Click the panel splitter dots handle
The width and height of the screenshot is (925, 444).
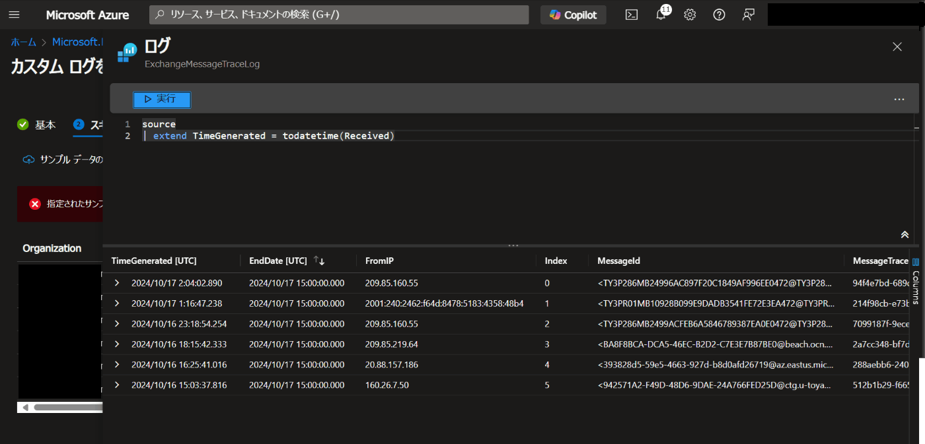tap(513, 245)
